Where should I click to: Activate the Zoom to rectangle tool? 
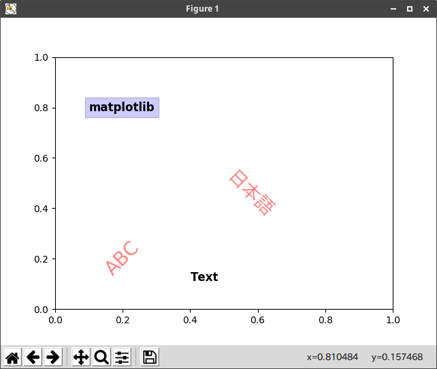pyautogui.click(x=101, y=357)
